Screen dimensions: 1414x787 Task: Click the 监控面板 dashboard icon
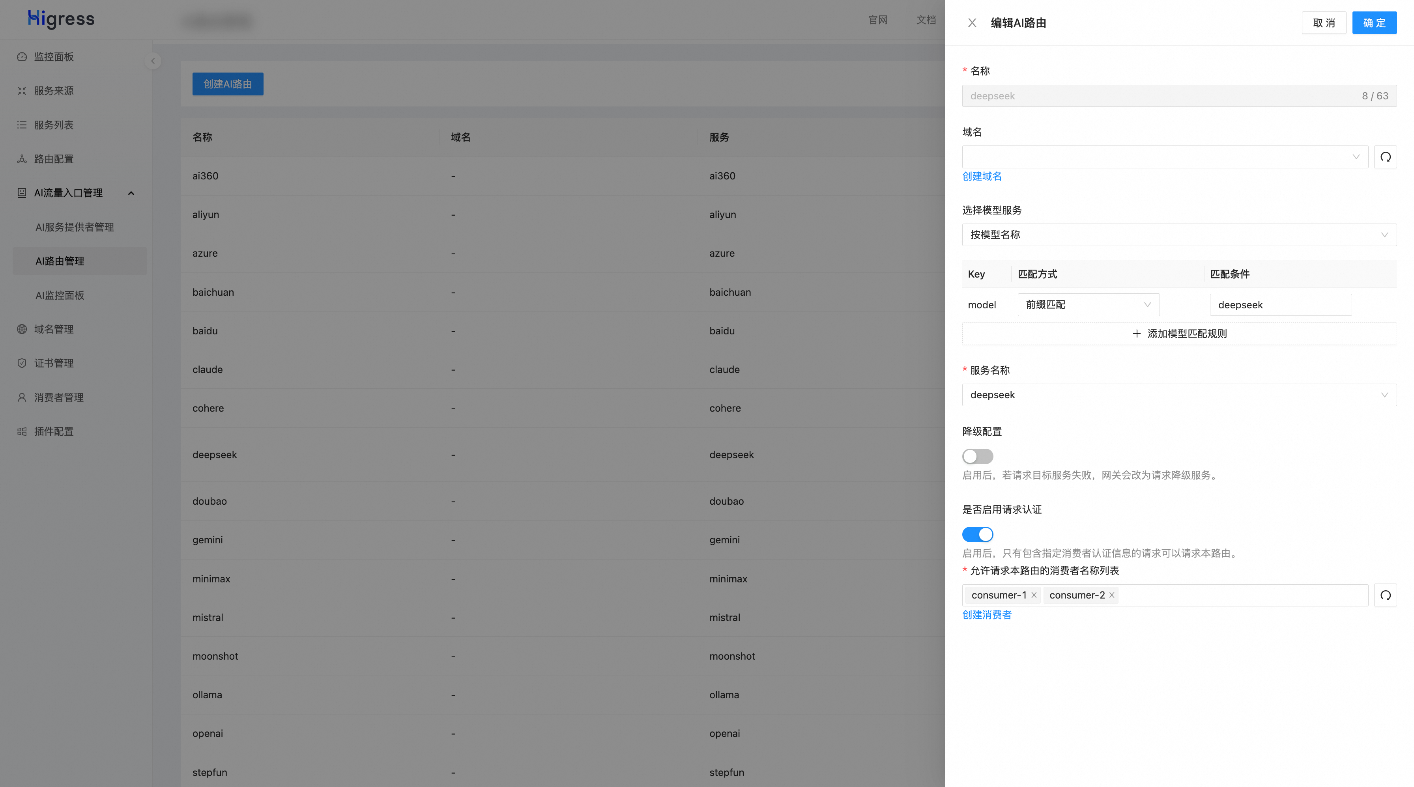(x=22, y=56)
